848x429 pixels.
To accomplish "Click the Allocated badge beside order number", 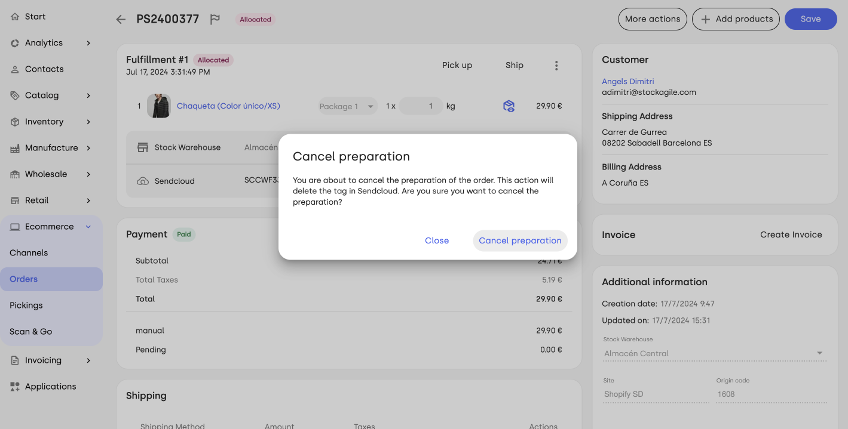I will point(255,20).
